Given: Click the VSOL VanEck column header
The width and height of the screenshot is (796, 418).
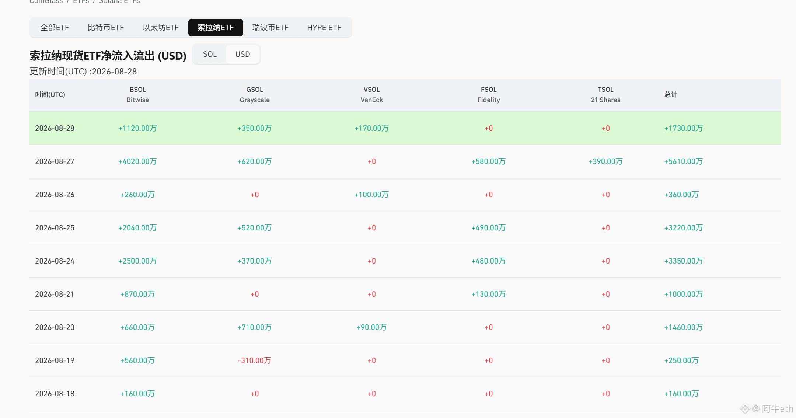Looking at the screenshot, I should [x=371, y=95].
